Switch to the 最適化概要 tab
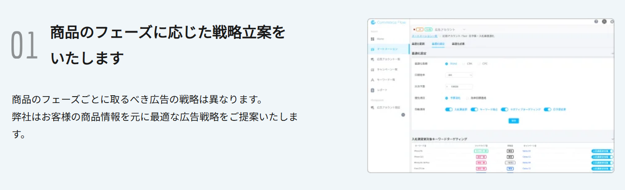Image resolution: width=625 pixels, height=190 pixels. click(x=418, y=44)
